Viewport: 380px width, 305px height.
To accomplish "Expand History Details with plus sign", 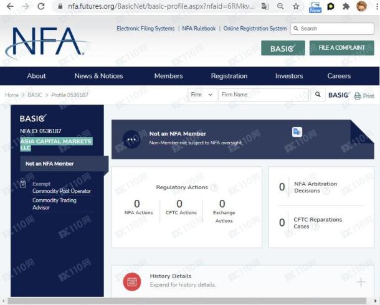I will pyautogui.click(x=361, y=282).
